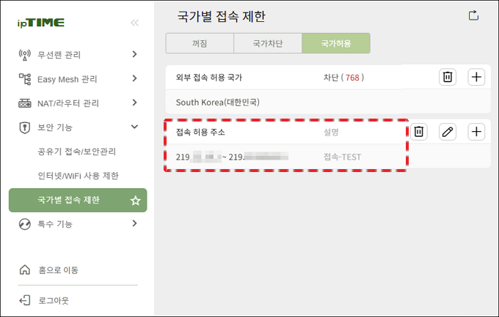Click the export icon at top right
This screenshot has width=499, height=317.
(473, 15)
